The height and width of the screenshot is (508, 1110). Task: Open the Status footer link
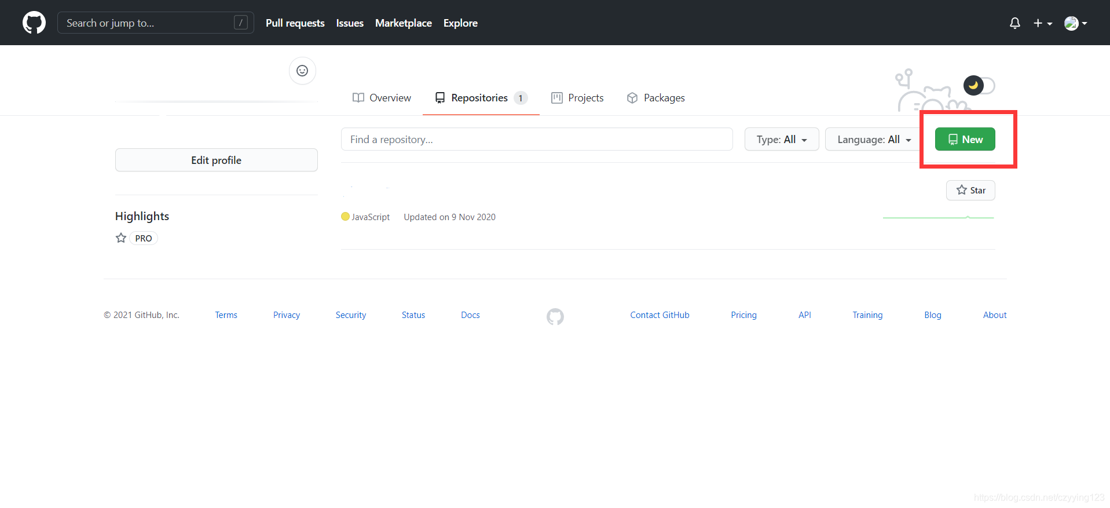(413, 315)
